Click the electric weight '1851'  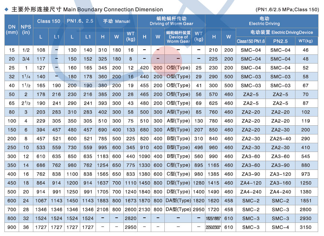[305, 201]
